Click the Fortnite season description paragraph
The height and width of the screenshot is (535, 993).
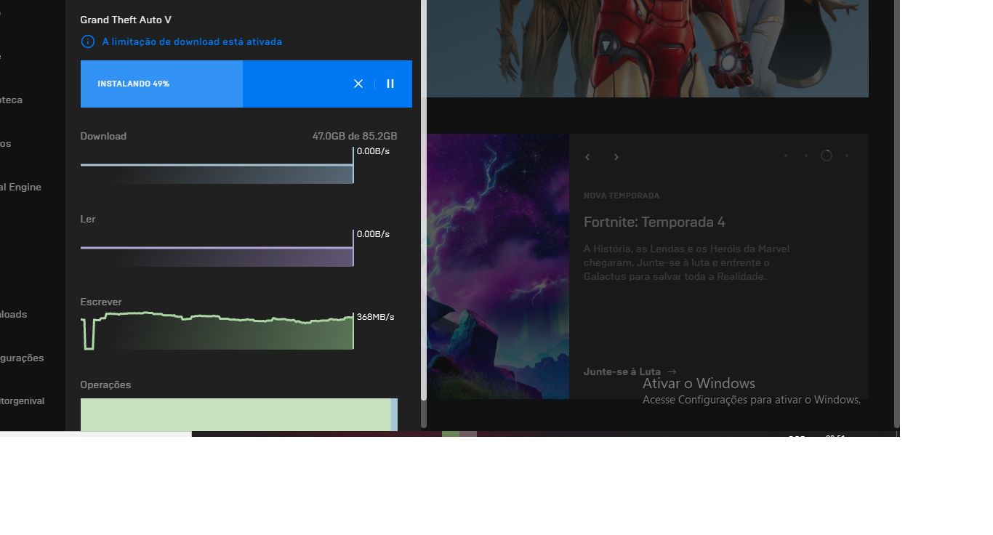(x=686, y=262)
